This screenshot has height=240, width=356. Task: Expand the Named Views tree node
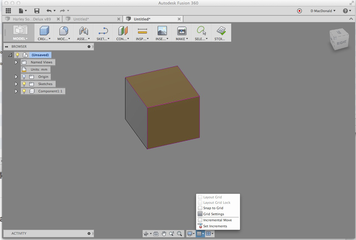[x=16, y=62]
